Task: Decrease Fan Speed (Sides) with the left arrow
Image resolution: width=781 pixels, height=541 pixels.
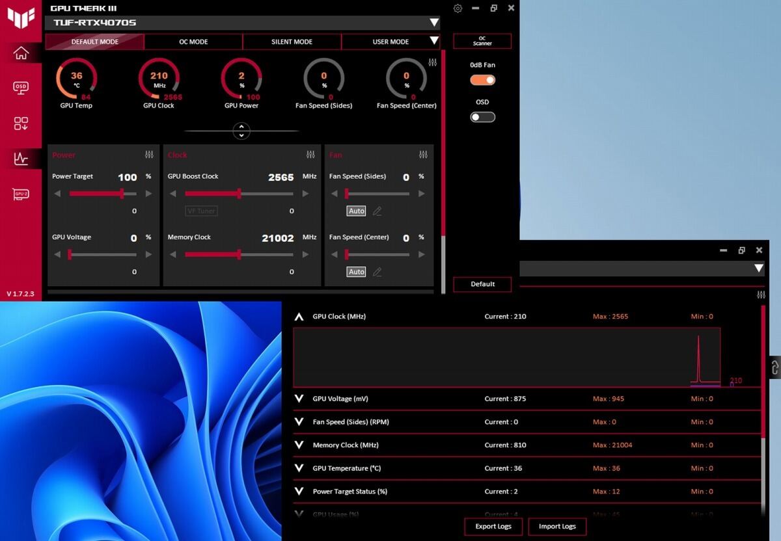Action: (x=334, y=194)
